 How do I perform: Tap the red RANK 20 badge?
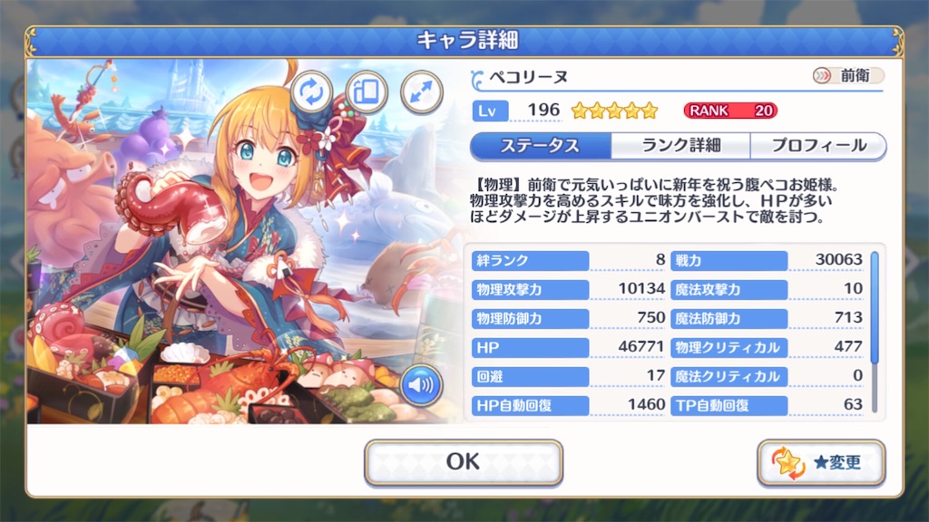pyautogui.click(x=730, y=111)
